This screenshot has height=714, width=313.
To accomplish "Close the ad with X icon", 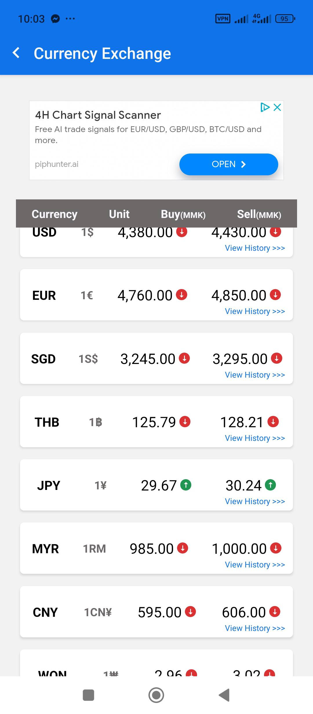I will click(x=277, y=107).
